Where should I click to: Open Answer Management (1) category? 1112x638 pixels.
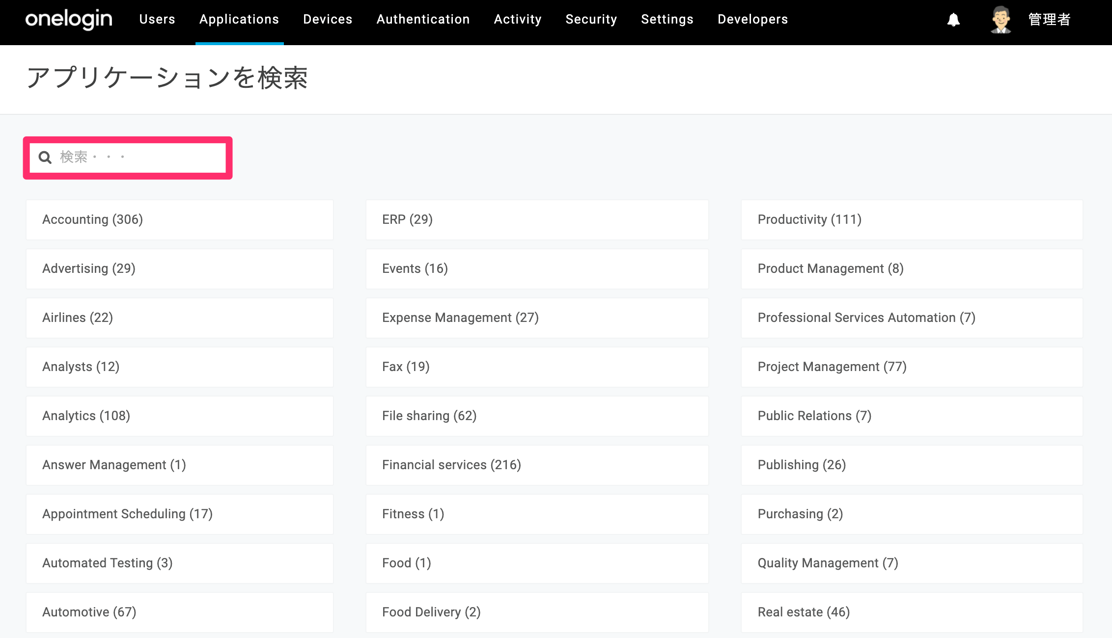click(x=180, y=465)
